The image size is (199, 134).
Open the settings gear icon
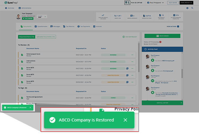coord(187,8)
